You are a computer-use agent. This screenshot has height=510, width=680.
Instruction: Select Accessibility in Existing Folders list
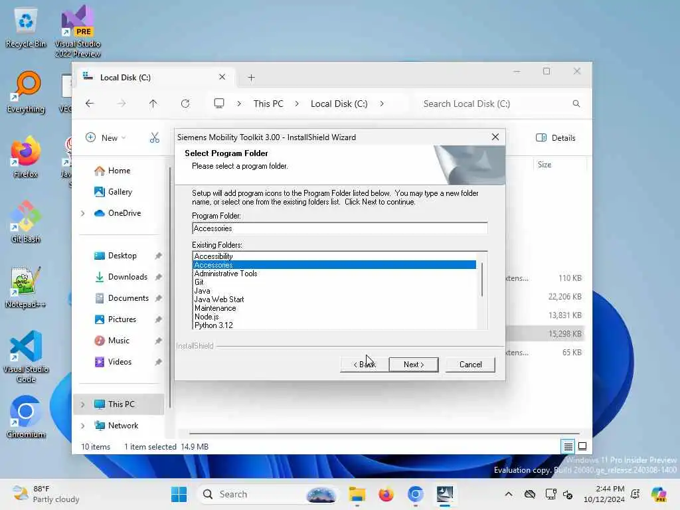click(334, 256)
